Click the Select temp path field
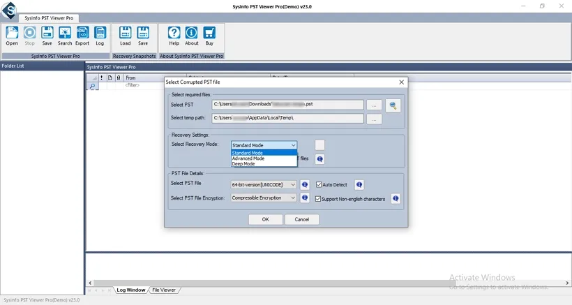The width and height of the screenshot is (572, 305). click(288, 118)
